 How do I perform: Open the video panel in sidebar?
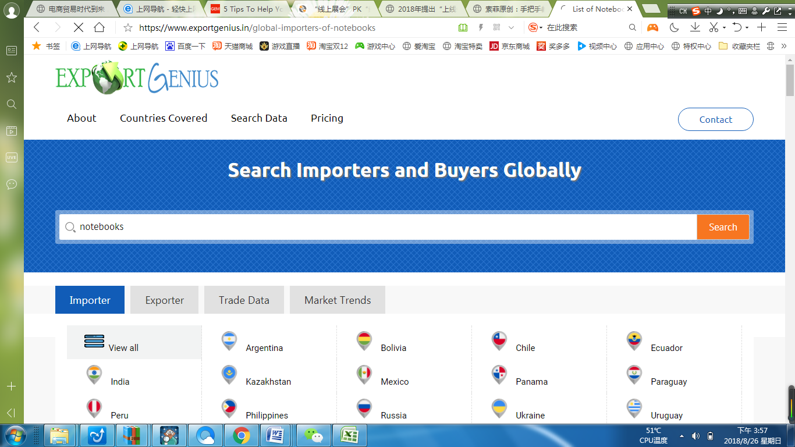[12, 131]
